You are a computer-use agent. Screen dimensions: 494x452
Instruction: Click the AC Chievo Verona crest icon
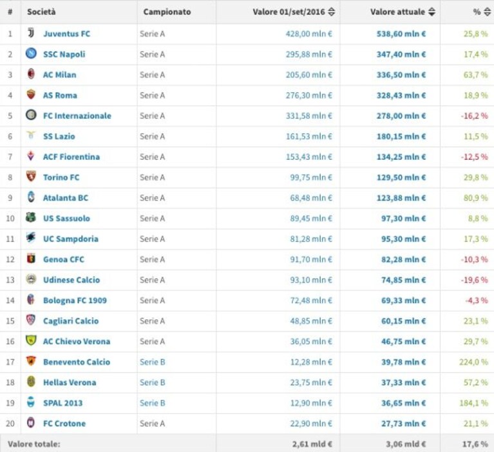pos(31,340)
